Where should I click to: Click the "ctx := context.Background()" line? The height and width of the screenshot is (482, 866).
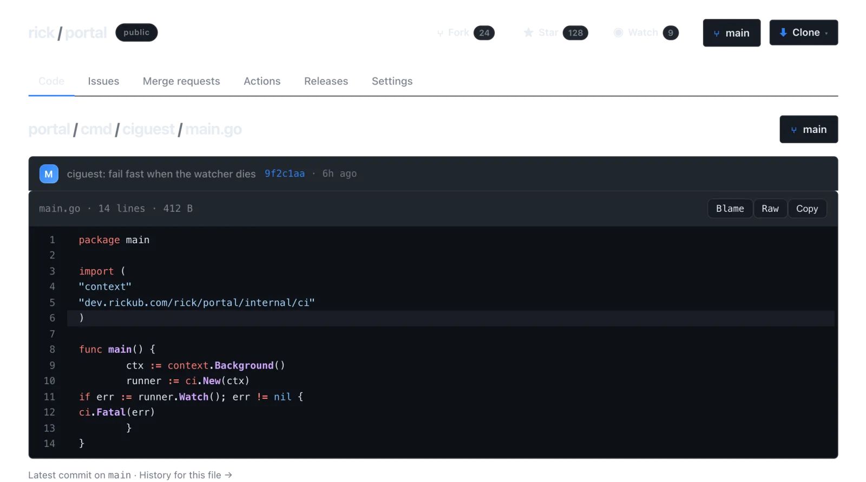click(206, 366)
